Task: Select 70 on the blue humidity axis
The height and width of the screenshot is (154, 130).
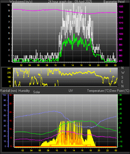Action: click(5, 111)
